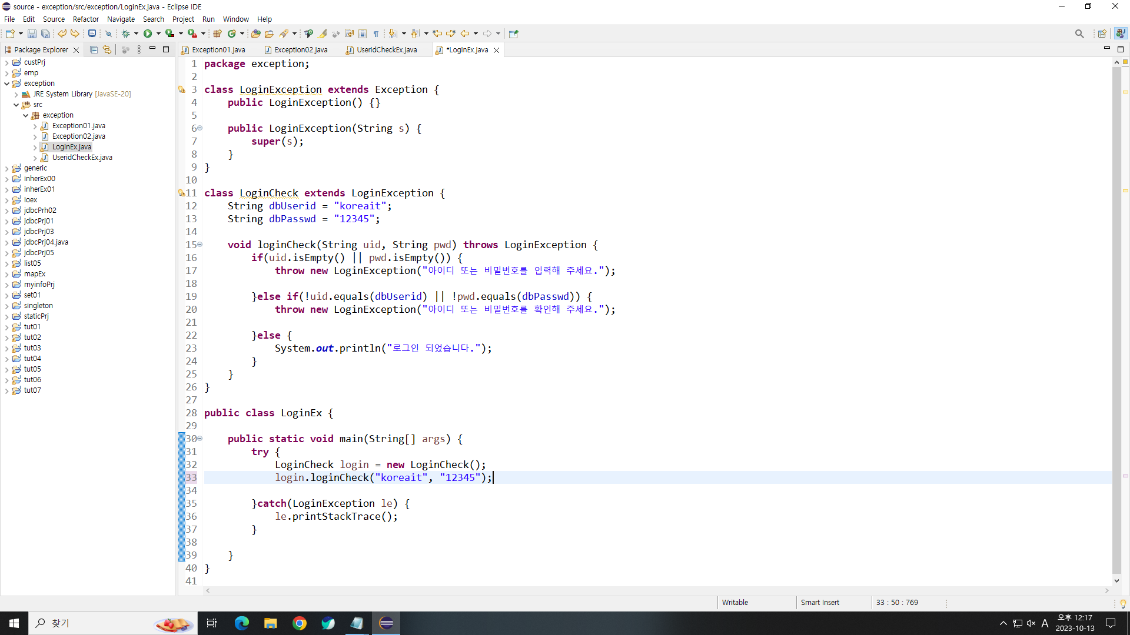Image resolution: width=1130 pixels, height=635 pixels.
Task: Toggle Link with Editor in Package Explorer
Action: (107, 50)
